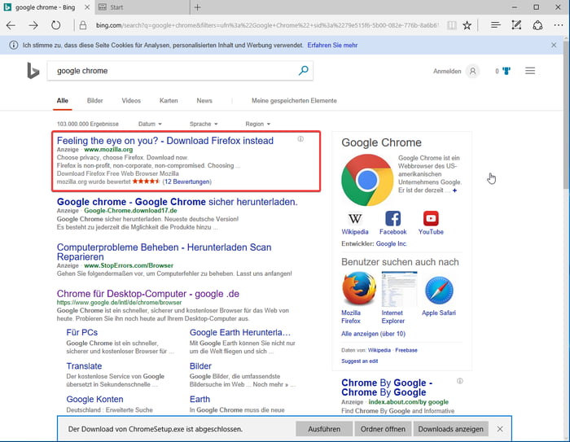Screen dimensions: 570x442
Task: Open the Google Konten sublink
Action: (94, 399)
